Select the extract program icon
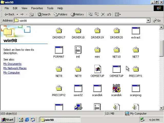The width and height of the screenshot is (164, 123). [136, 31]
